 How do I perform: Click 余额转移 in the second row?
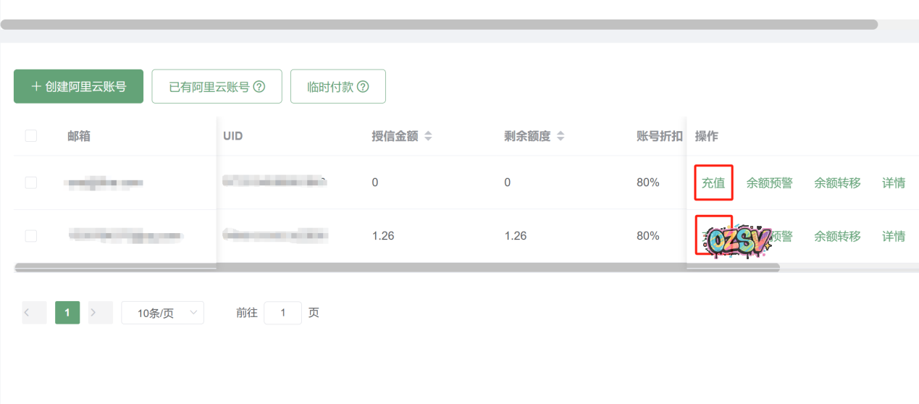coord(837,236)
